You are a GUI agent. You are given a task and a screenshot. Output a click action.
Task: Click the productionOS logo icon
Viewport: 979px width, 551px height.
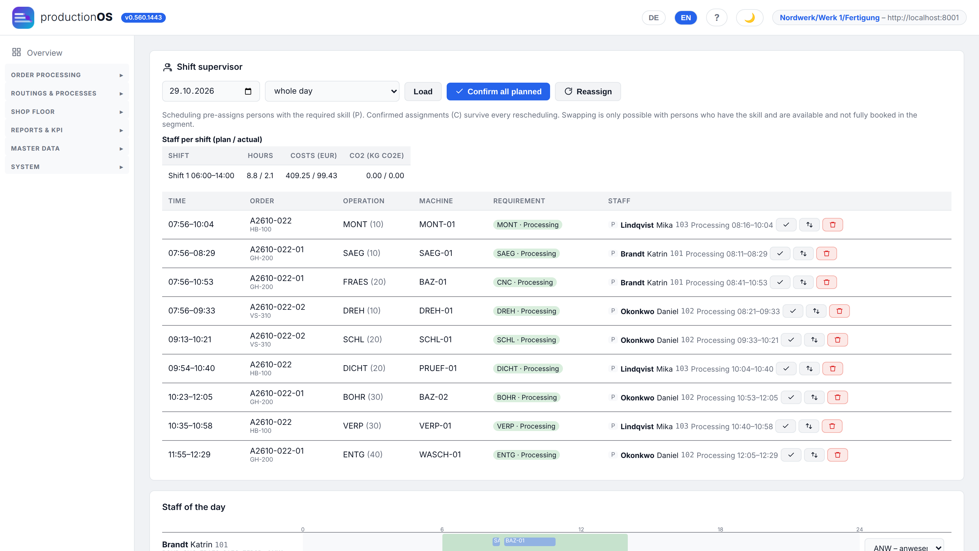click(x=23, y=17)
